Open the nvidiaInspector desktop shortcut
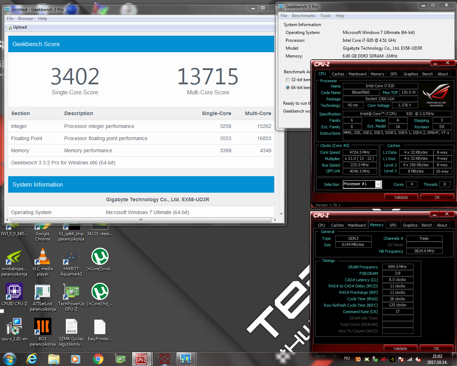Viewport: 457px width, 366px height. tap(14, 263)
